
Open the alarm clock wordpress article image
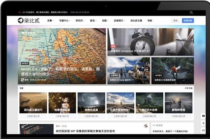(x=151, y=42)
